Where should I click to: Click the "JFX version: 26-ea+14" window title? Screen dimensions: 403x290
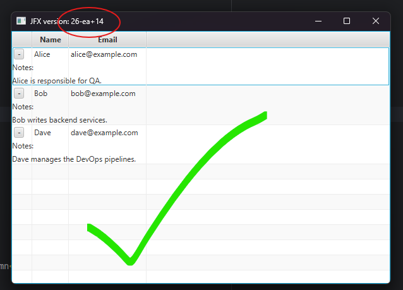click(x=67, y=21)
